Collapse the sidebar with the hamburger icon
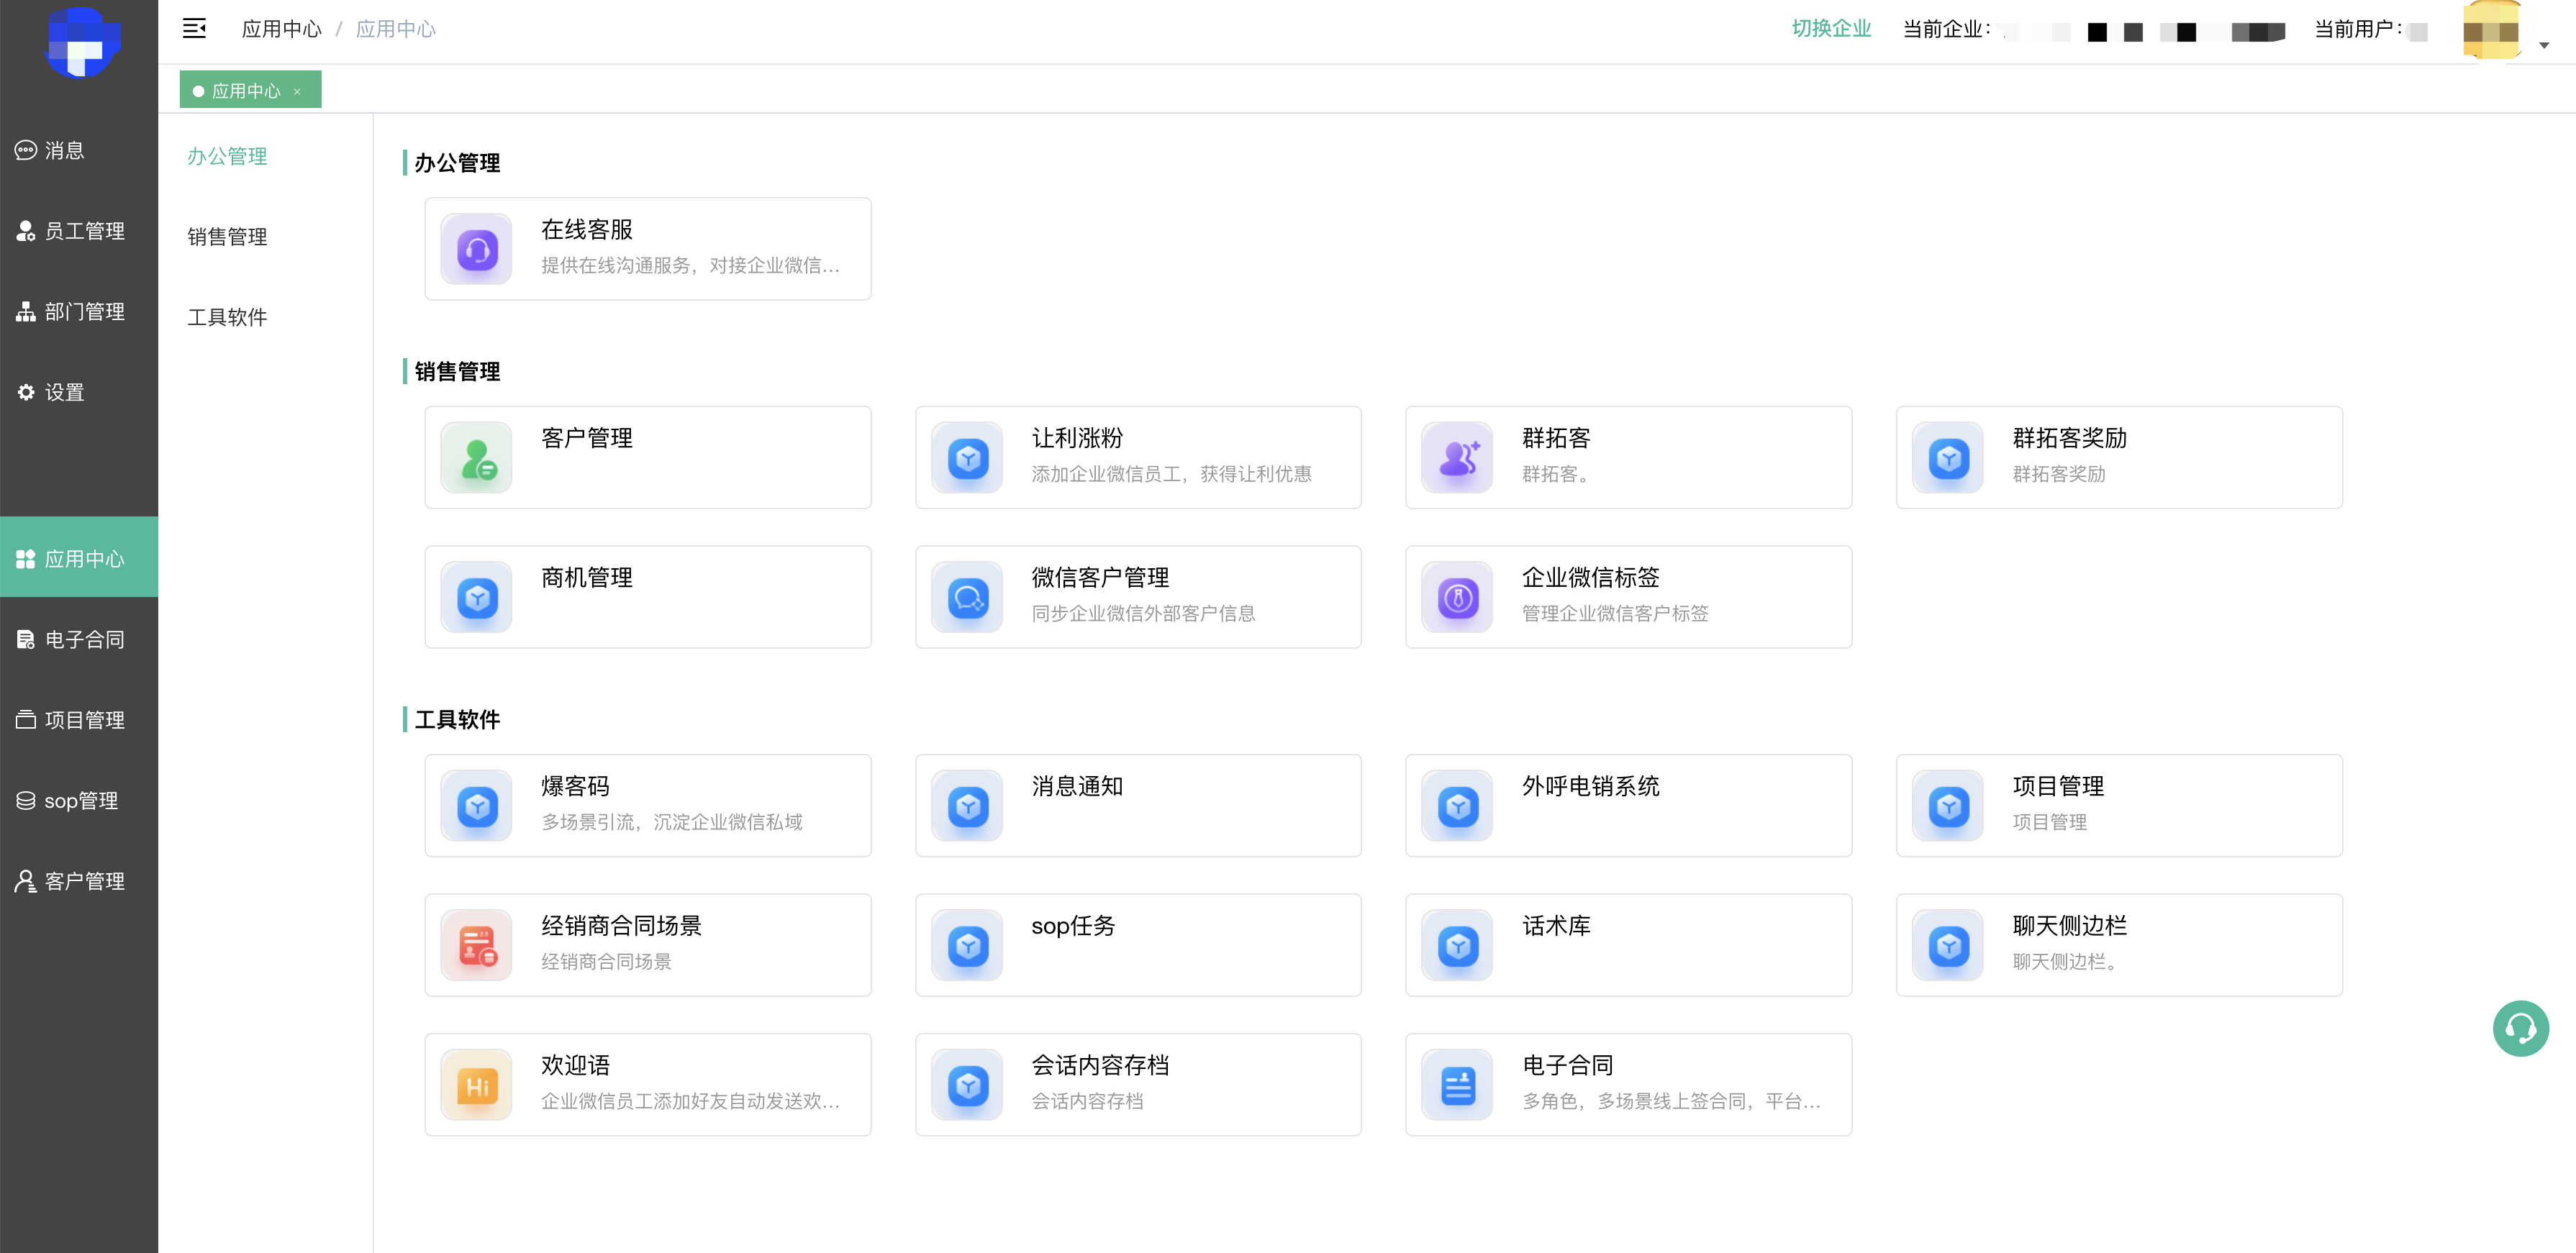This screenshot has height=1253, width=2576. coord(194,28)
